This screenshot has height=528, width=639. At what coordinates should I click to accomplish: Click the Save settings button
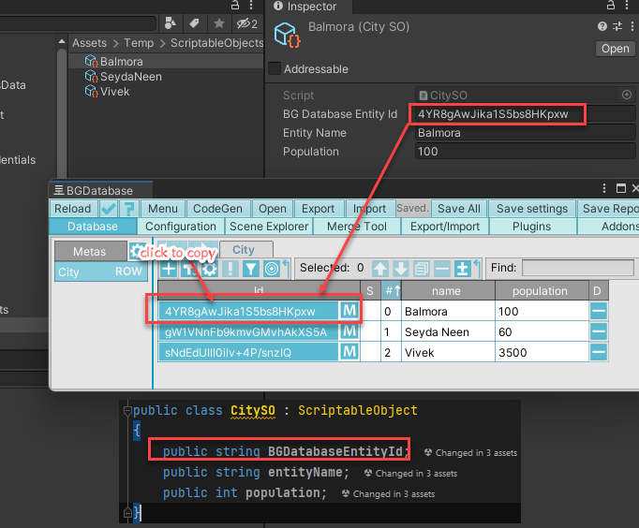[532, 209]
